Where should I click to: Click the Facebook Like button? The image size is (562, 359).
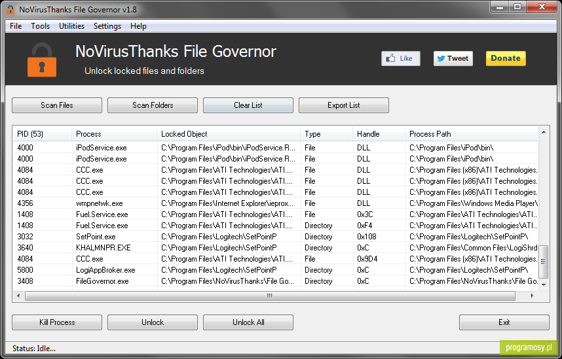[x=401, y=58]
